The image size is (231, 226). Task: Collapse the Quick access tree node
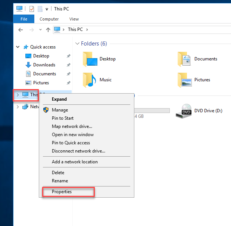[x=18, y=47]
